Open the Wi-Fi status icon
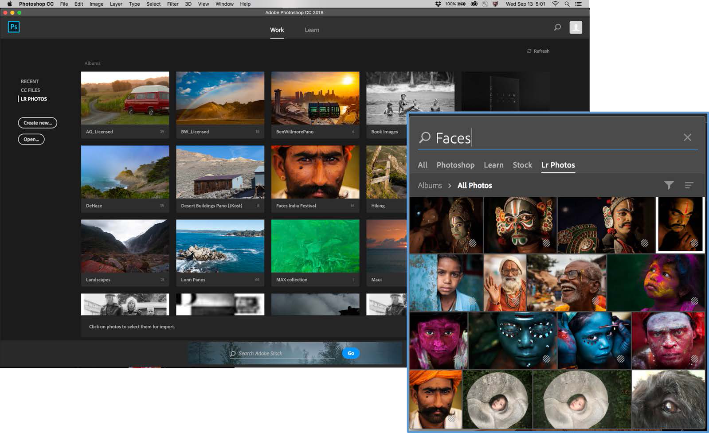The width and height of the screenshot is (709, 433). pos(555,4)
